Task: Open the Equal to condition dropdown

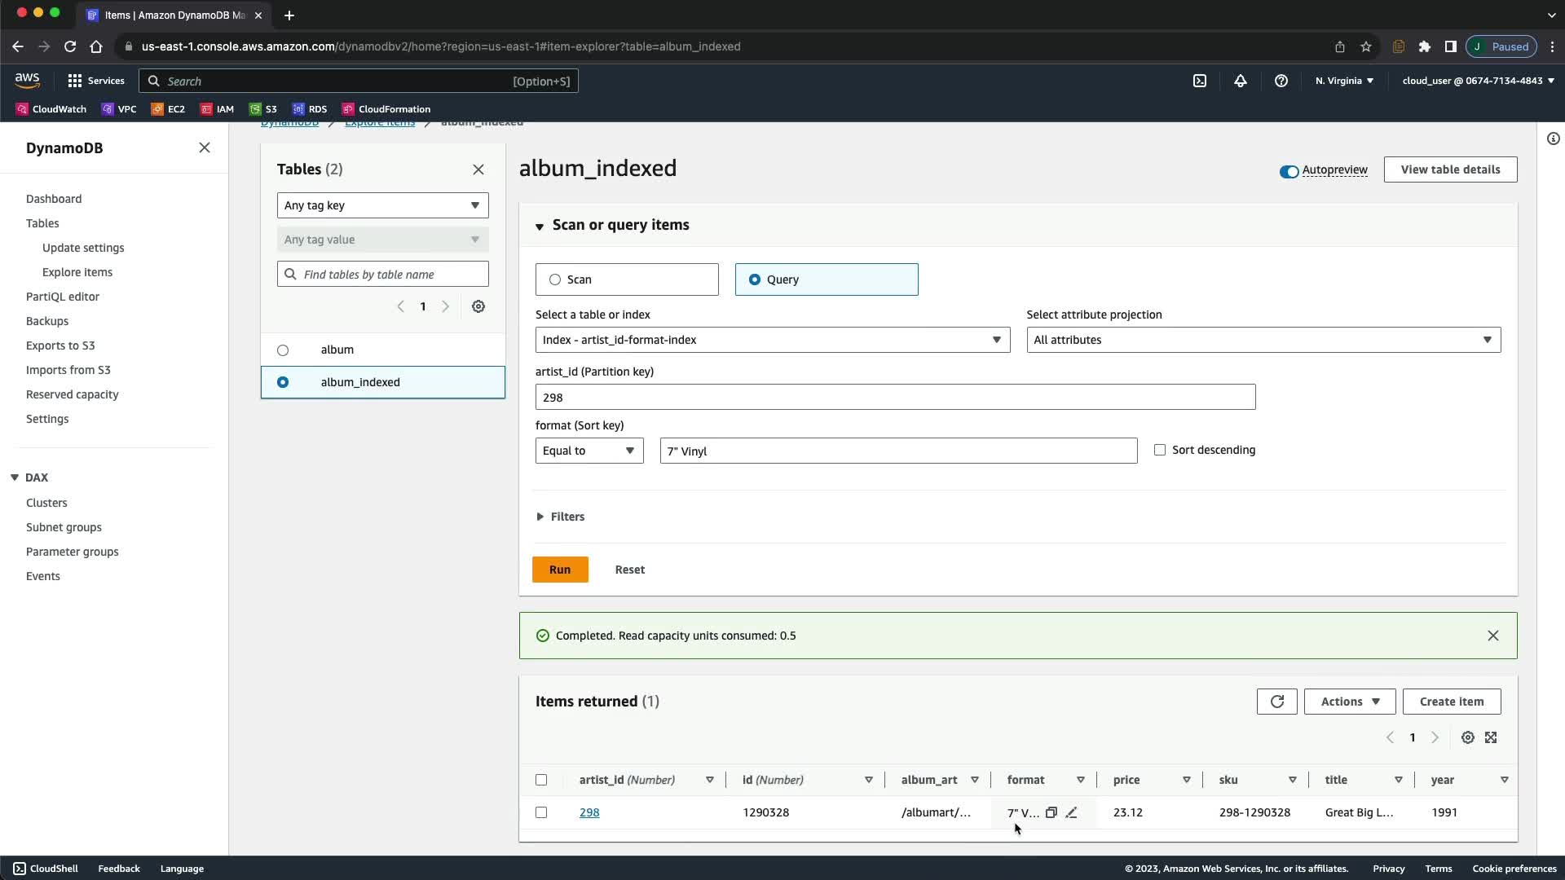Action: (x=589, y=451)
